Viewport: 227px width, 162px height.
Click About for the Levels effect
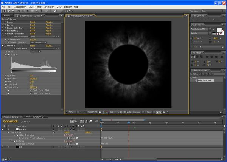coord(49,25)
